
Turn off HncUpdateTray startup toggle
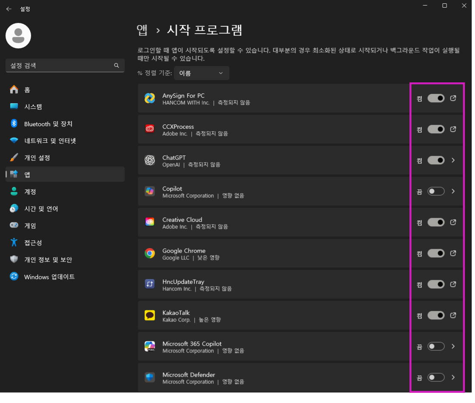coord(436,285)
